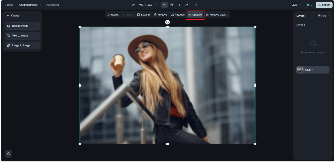Export the project
Viewport: 335px width, 162px height.
click(x=324, y=5)
